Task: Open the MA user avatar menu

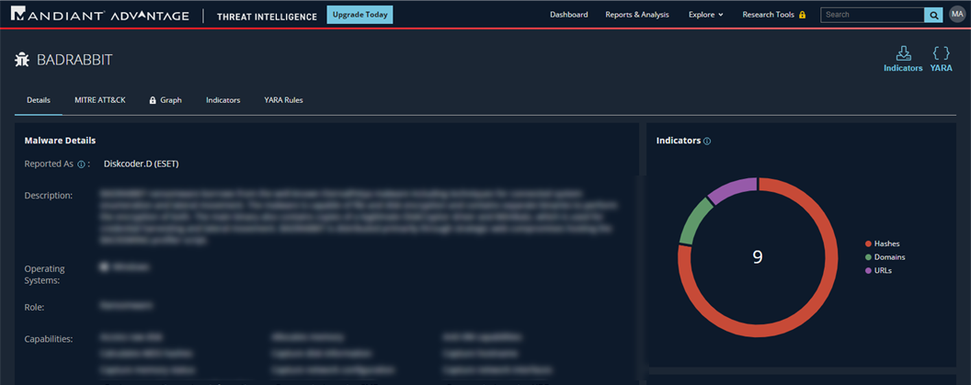Action: (x=957, y=15)
